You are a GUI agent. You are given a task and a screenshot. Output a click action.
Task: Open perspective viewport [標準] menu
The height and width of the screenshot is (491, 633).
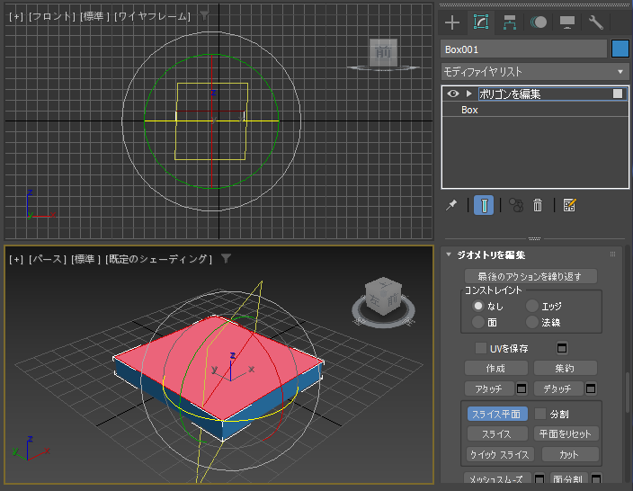[86, 259]
